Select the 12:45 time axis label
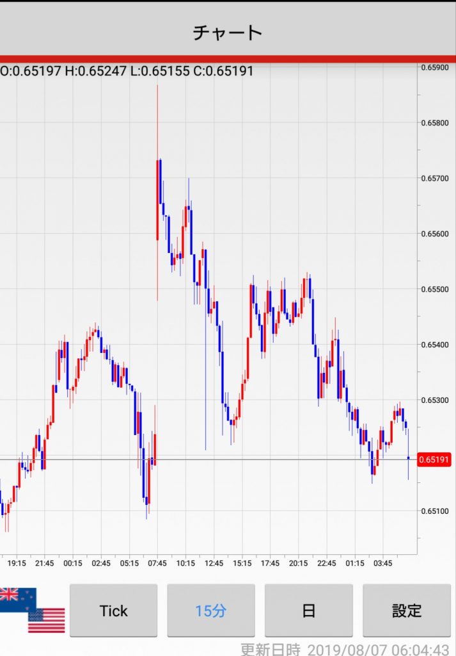The height and width of the screenshot is (656, 456). [x=214, y=563]
